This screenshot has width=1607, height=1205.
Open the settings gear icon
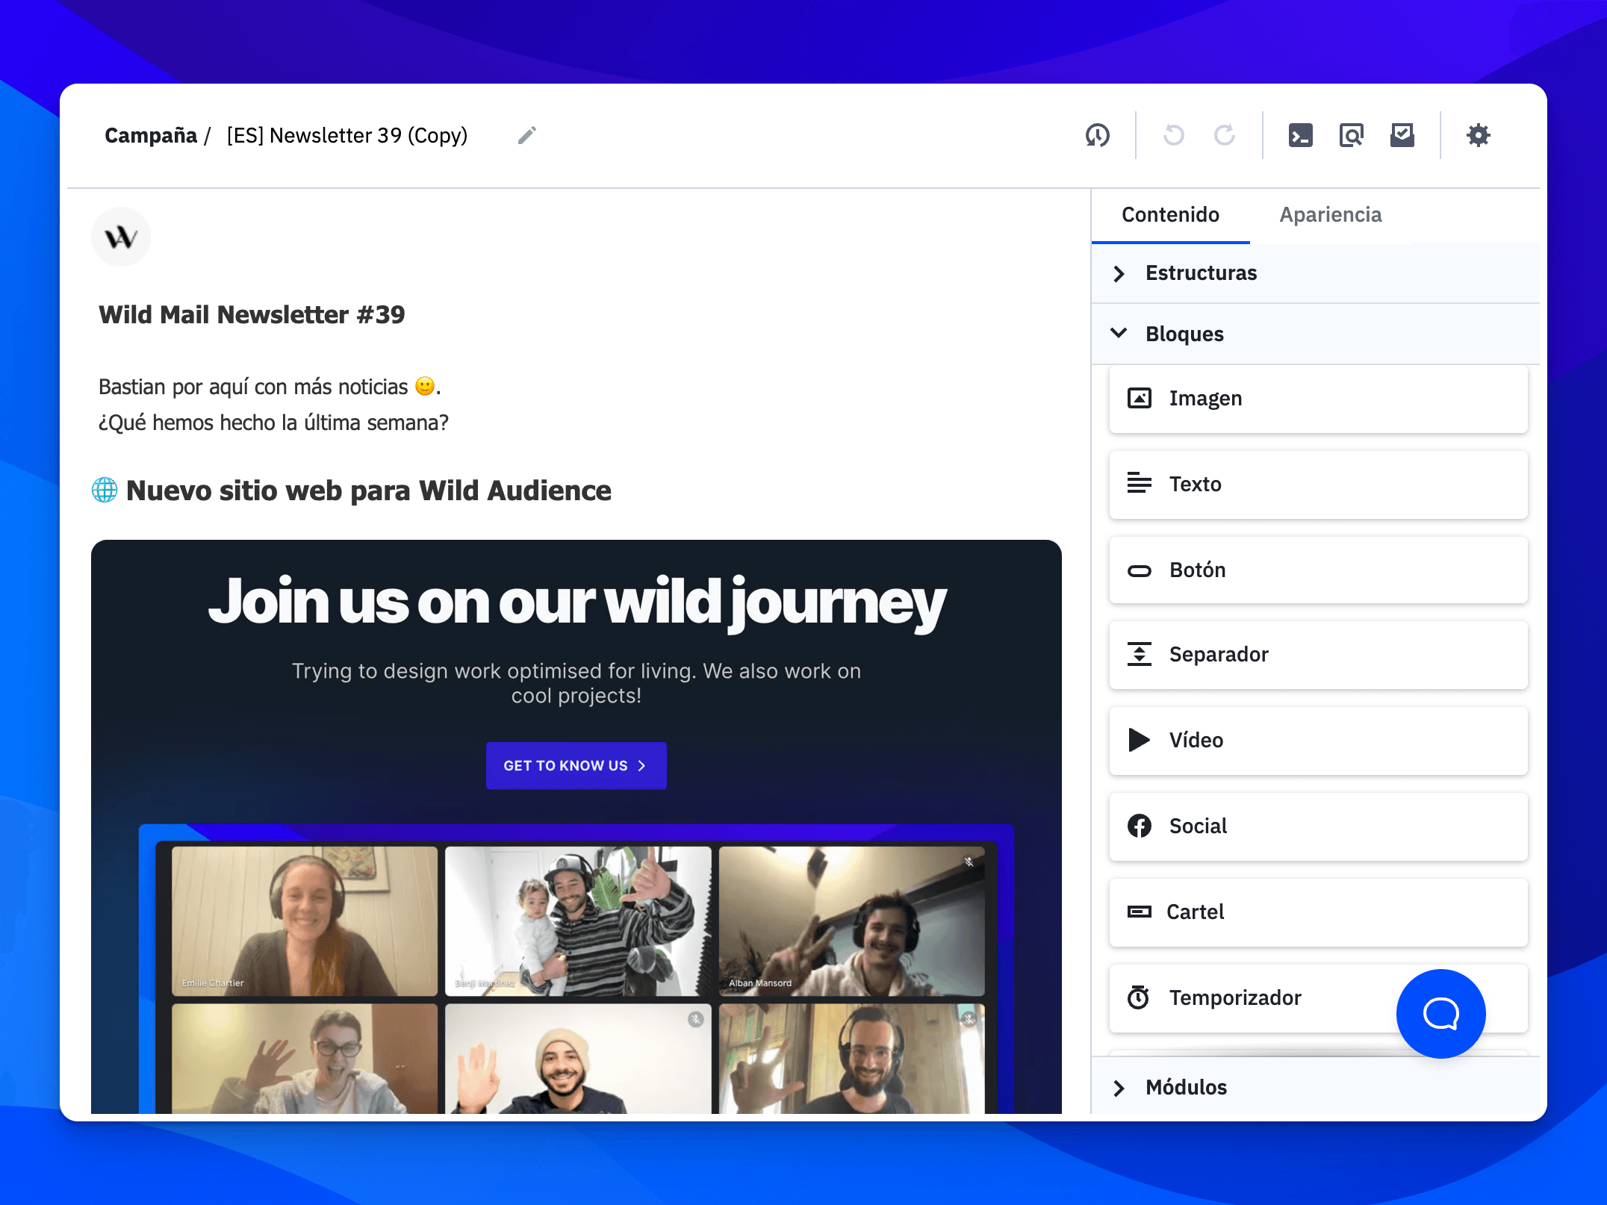[x=1479, y=135]
